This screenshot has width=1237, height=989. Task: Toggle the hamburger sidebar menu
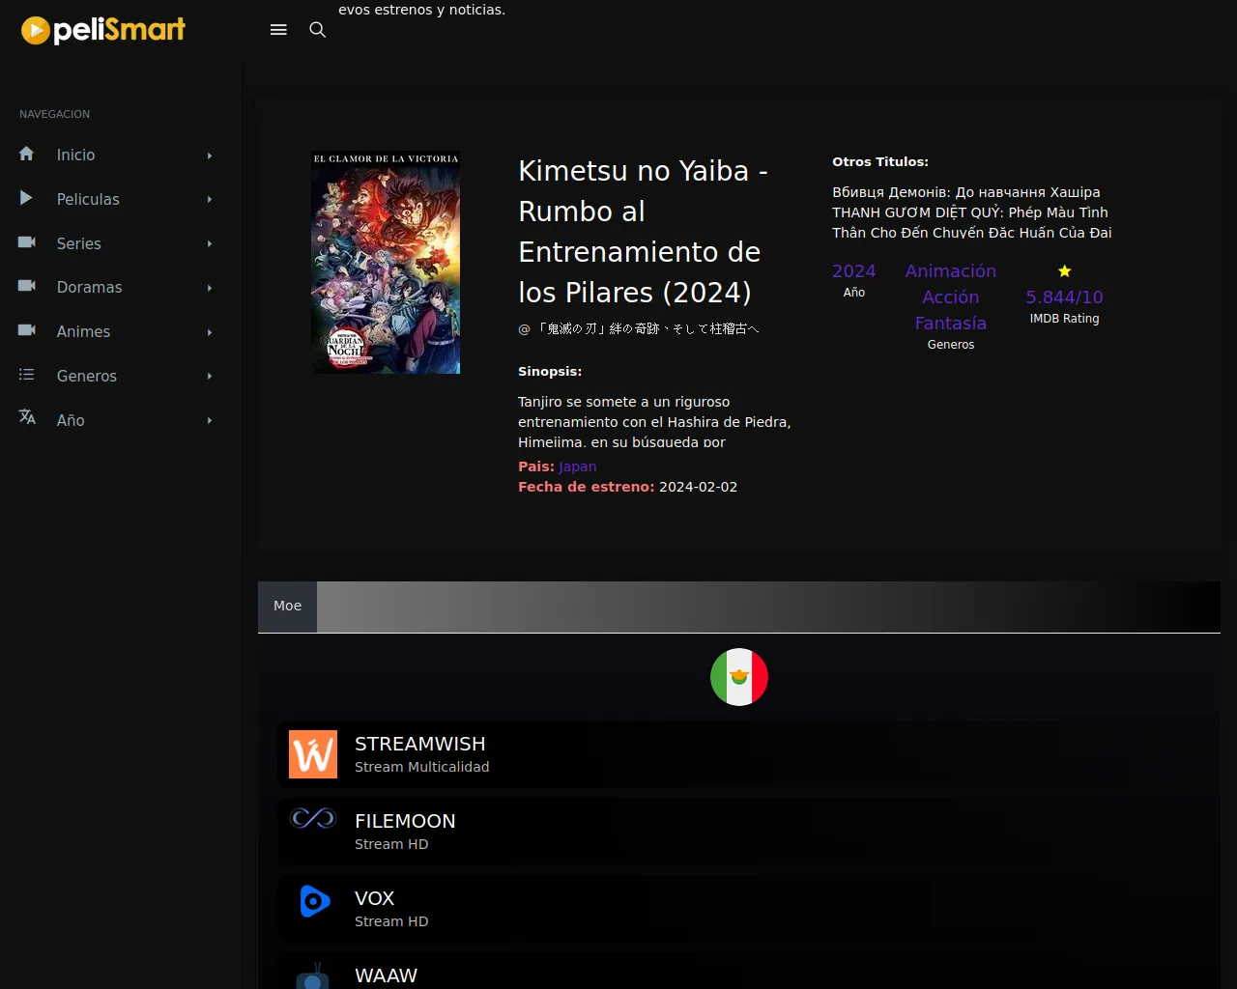click(x=278, y=30)
